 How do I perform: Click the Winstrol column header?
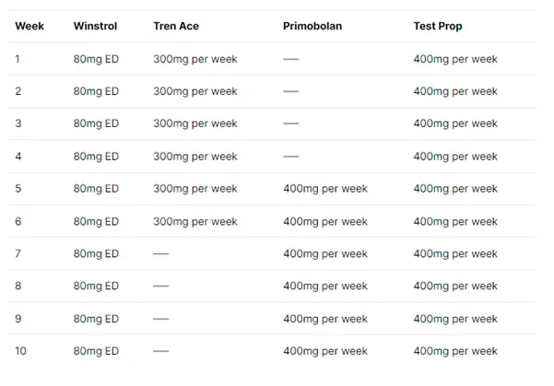pos(95,27)
